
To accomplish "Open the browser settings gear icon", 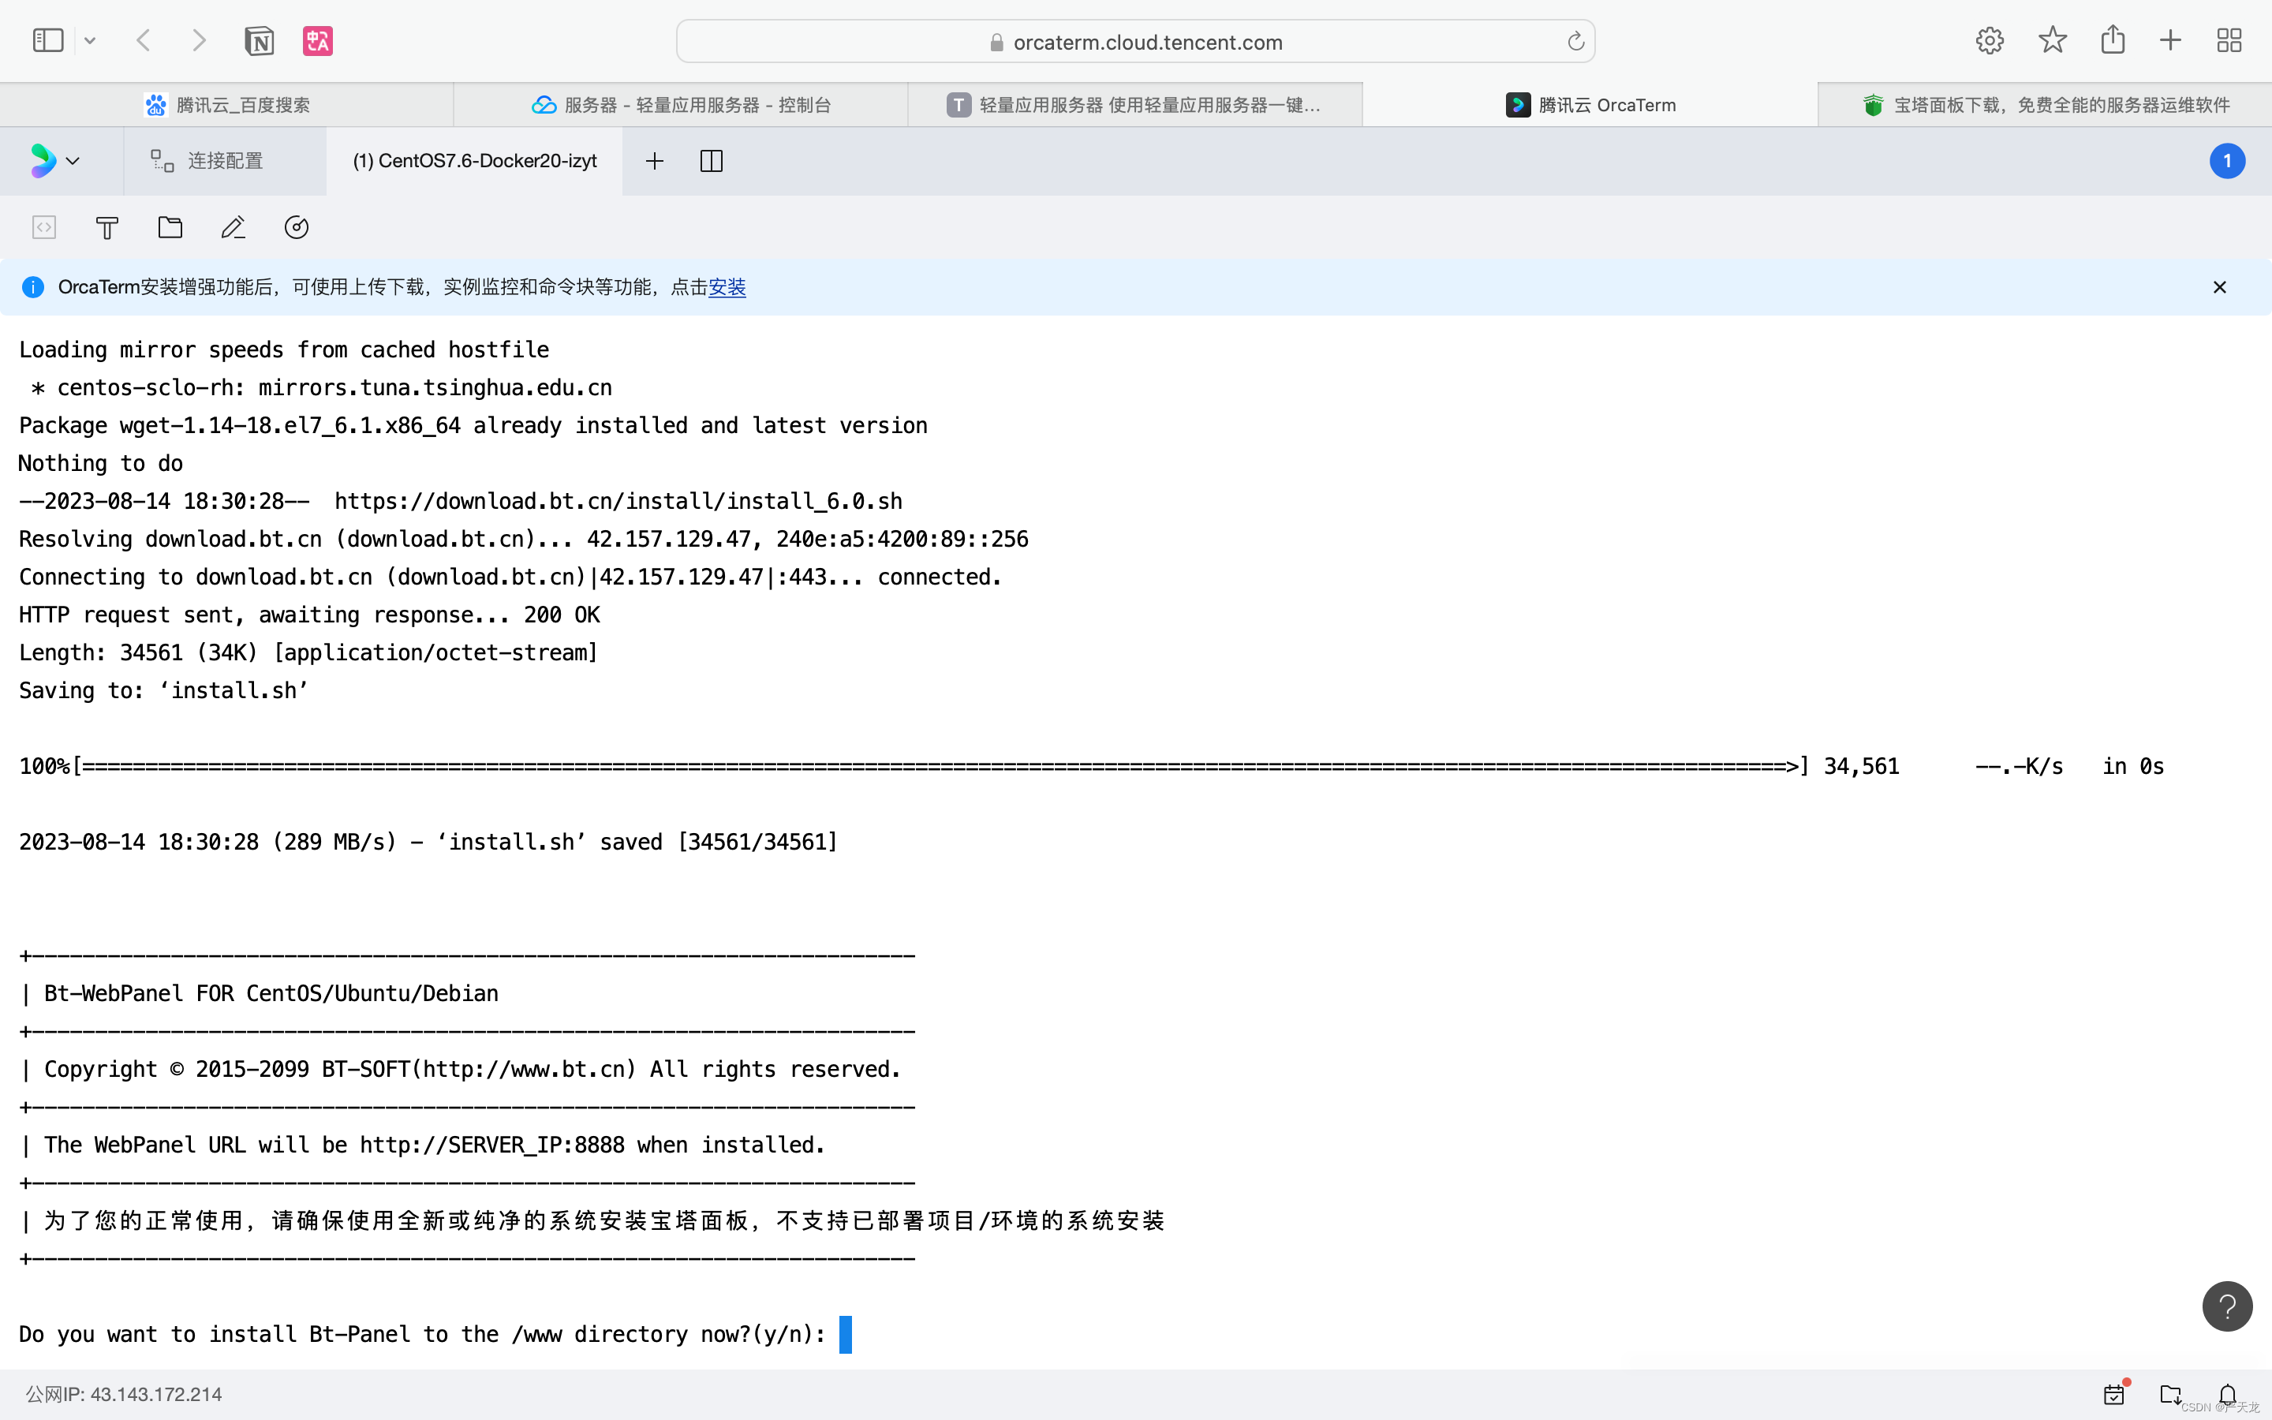I will [1990, 40].
